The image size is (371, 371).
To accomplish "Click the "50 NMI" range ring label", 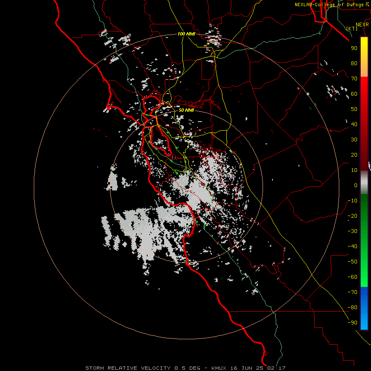I will 186,110.
